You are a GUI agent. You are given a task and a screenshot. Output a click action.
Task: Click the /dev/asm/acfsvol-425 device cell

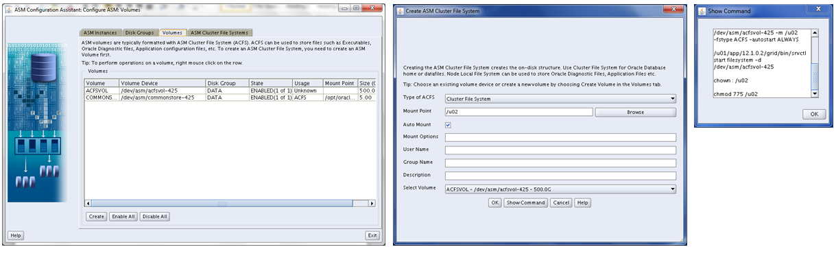tap(163, 91)
